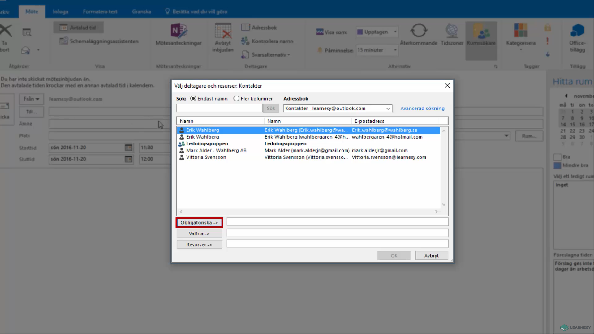Click the Resurser recipients field
This screenshot has height=334, width=594.
(x=338, y=244)
